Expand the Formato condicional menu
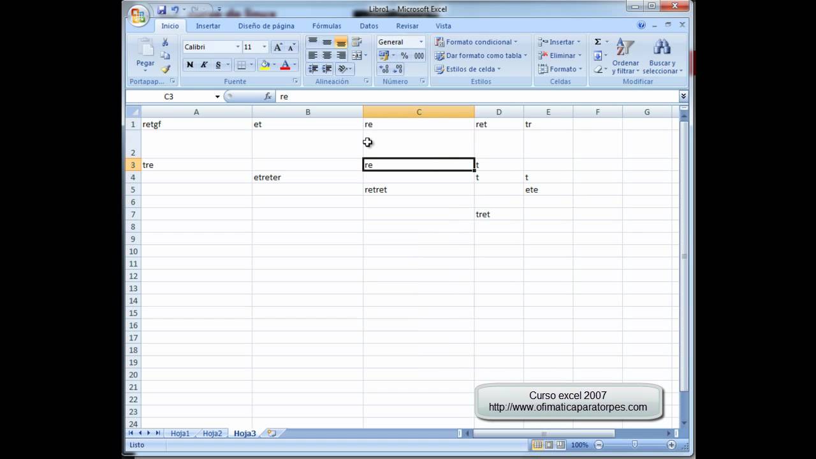This screenshot has width=816, height=459. pyautogui.click(x=476, y=42)
